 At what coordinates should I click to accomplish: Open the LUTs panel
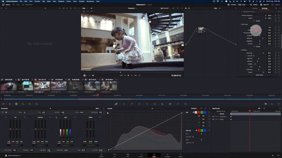(16, 5)
